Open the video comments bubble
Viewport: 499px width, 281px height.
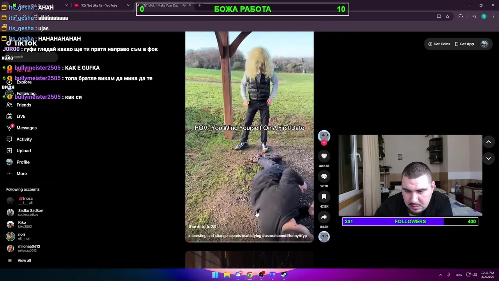[324, 176]
